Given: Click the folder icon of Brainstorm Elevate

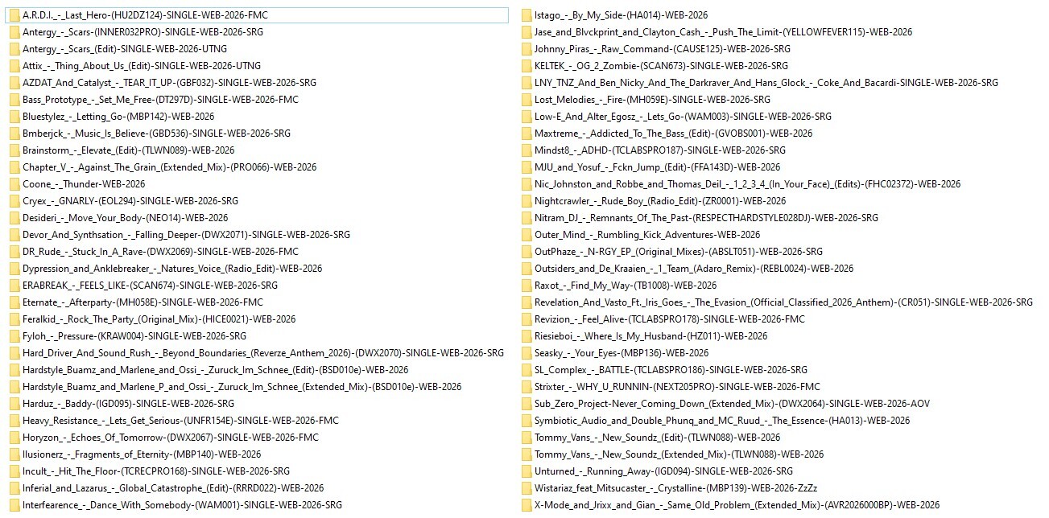Looking at the screenshot, I should tap(14, 150).
